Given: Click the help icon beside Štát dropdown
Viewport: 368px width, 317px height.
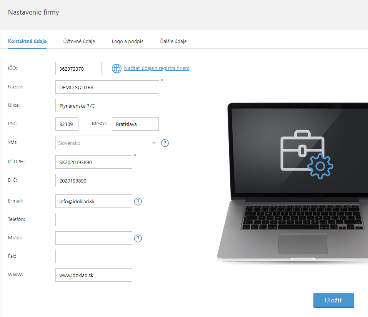Looking at the screenshot, I should click(165, 143).
